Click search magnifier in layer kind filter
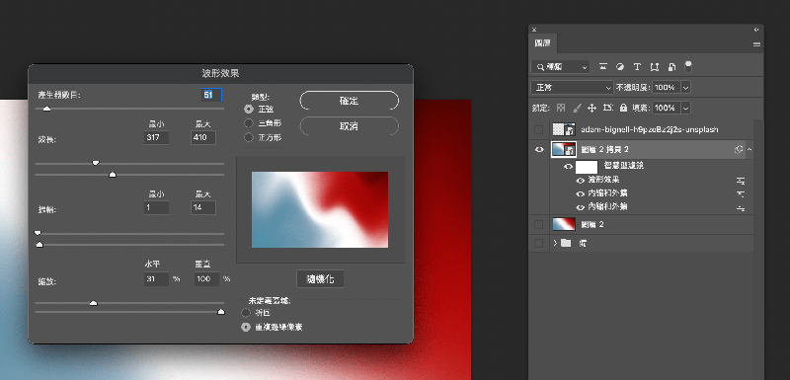This screenshot has width=790, height=380. pos(540,66)
